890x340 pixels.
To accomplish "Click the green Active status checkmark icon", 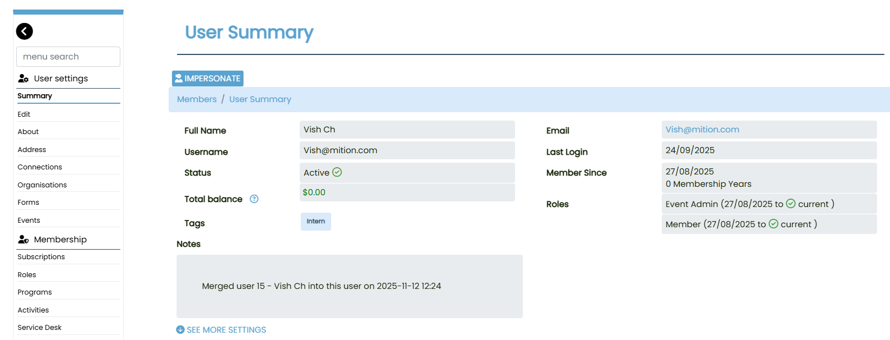I will coord(337,172).
